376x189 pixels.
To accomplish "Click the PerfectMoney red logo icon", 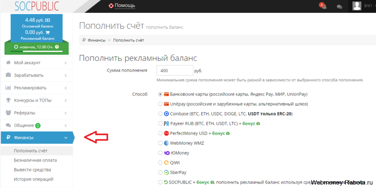I will pos(166,133).
